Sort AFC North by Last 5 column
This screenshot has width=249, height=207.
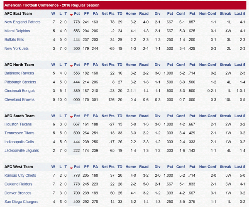coord(240,65)
